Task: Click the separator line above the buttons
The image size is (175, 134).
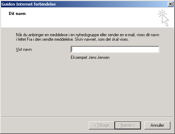Action: coord(87,117)
